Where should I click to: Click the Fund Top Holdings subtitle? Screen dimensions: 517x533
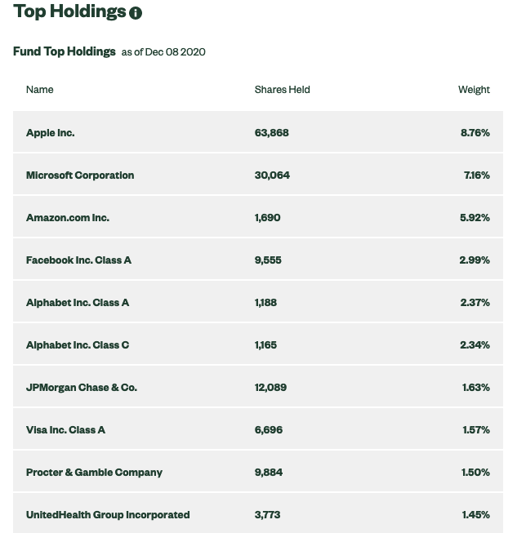tap(65, 51)
